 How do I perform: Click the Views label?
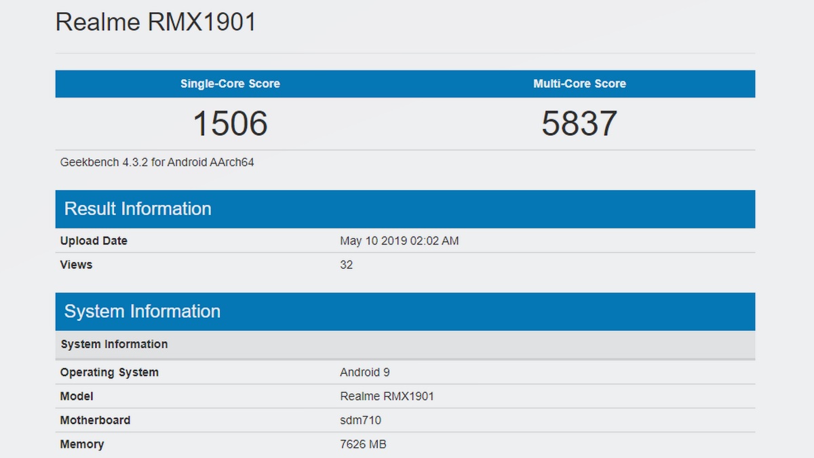[x=76, y=265]
